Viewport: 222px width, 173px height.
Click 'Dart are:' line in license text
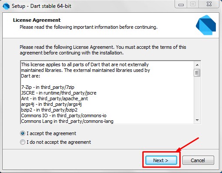tap(30, 76)
